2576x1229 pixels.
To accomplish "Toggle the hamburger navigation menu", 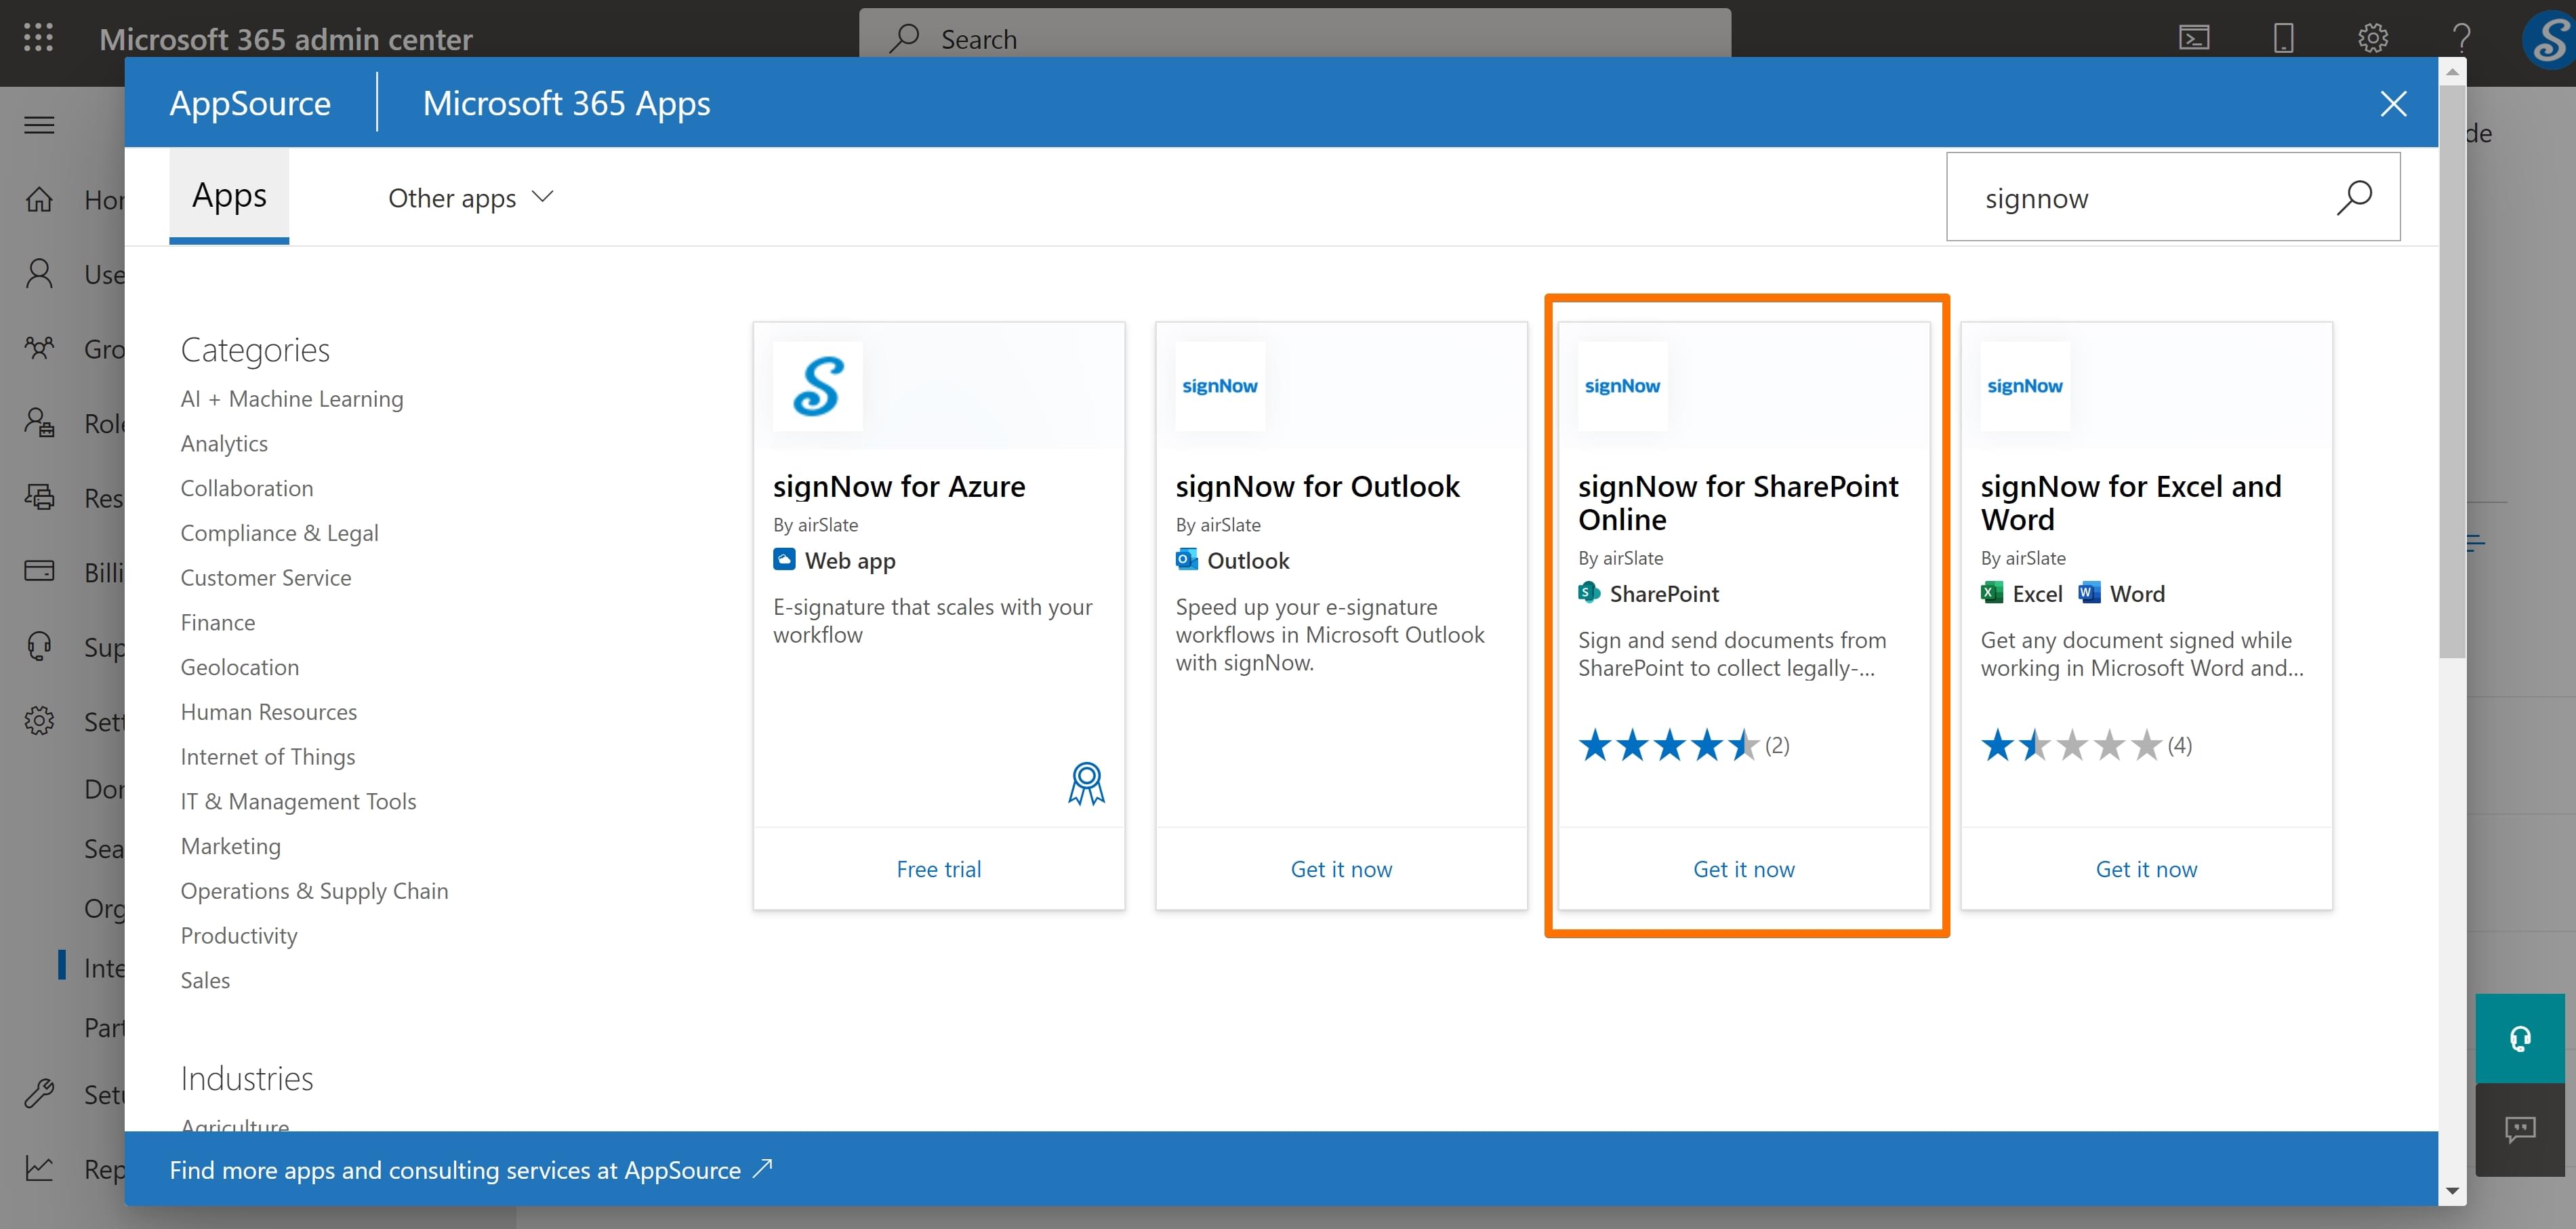I will [x=39, y=125].
